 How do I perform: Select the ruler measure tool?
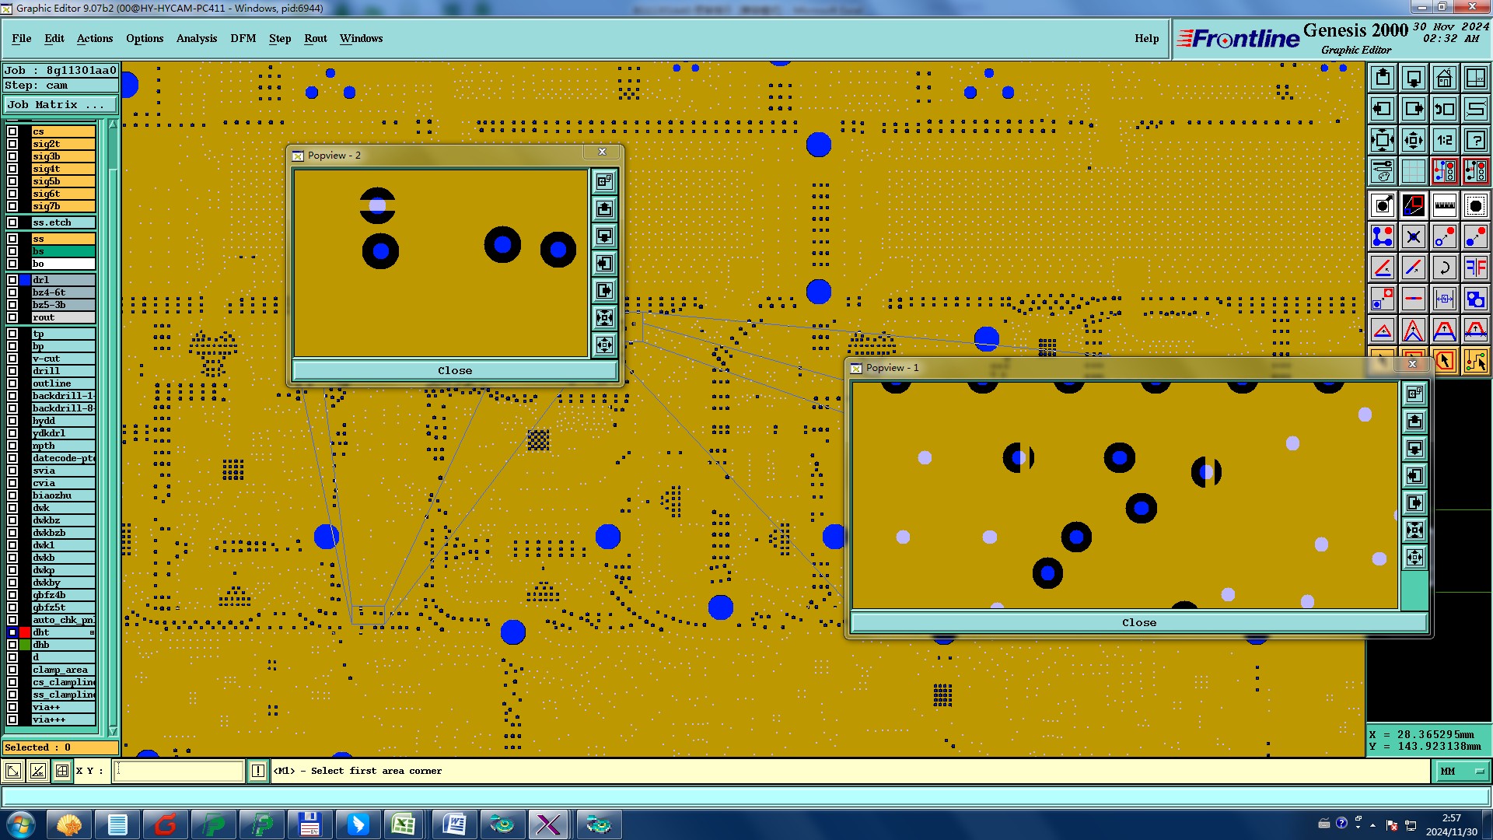click(1444, 205)
